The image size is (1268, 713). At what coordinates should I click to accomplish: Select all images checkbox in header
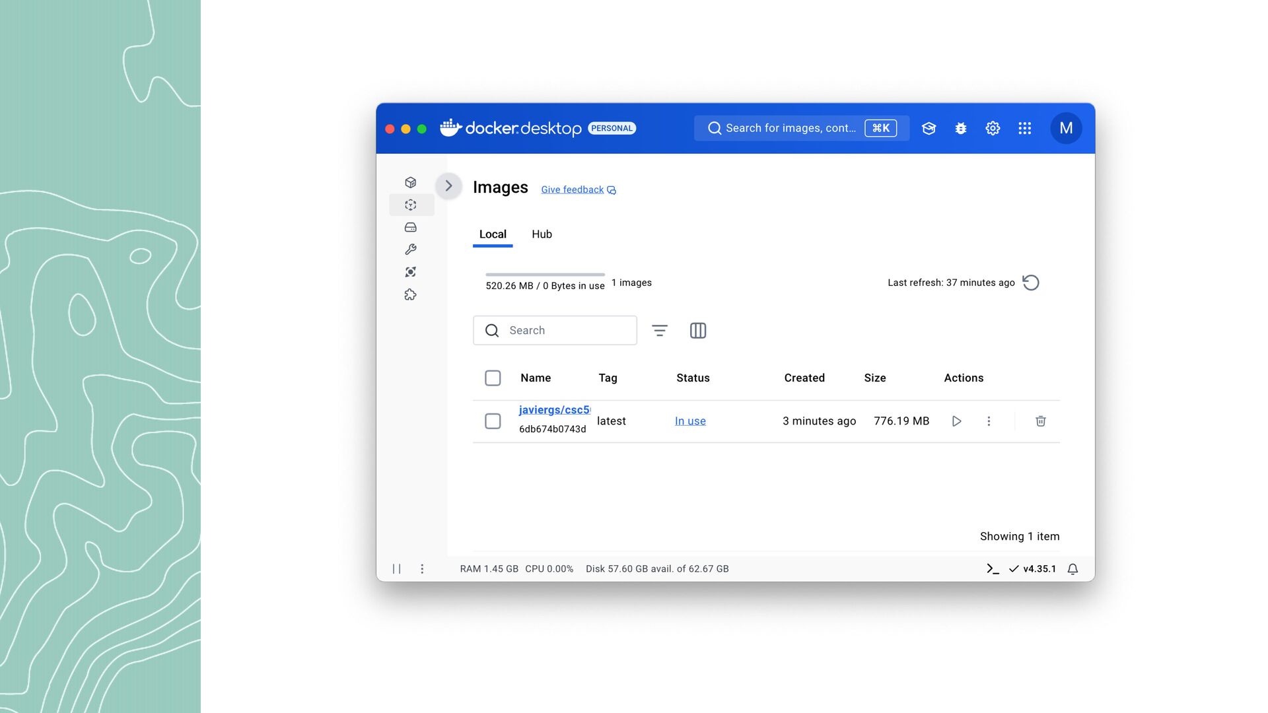coord(493,378)
